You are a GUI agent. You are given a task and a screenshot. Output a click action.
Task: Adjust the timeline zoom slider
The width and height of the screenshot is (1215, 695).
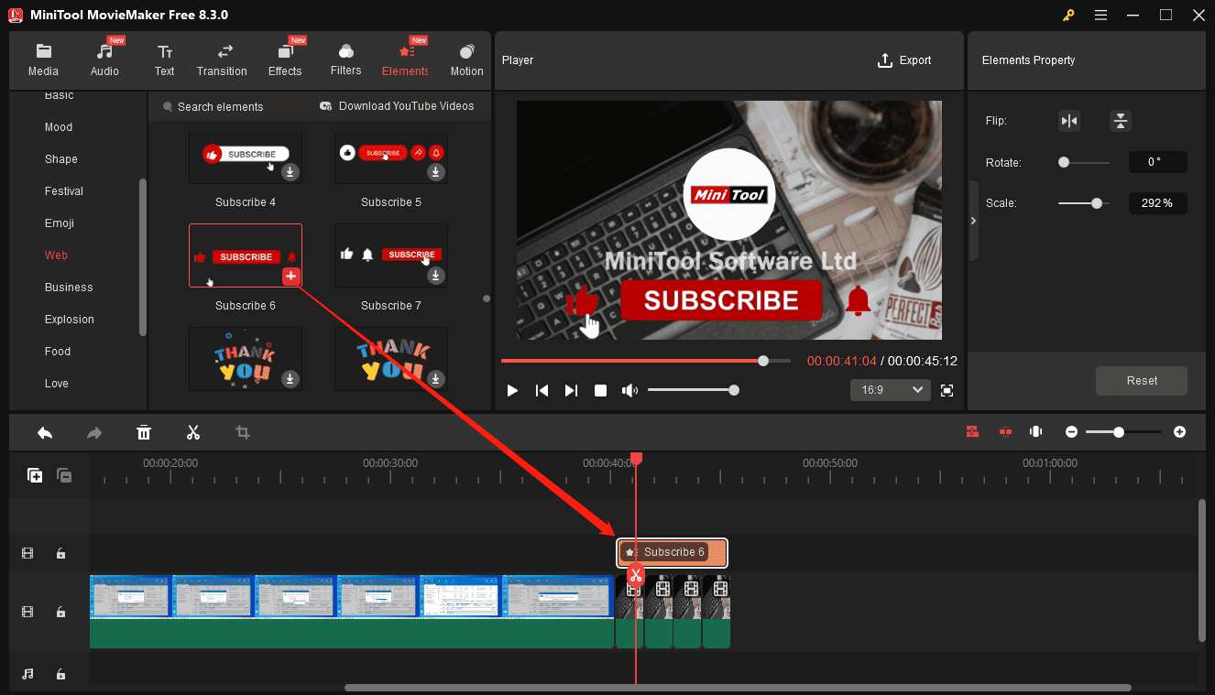coord(1123,432)
